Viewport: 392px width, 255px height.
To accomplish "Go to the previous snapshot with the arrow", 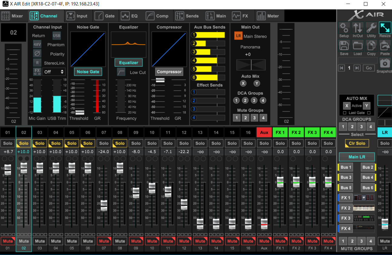I will tap(342, 68).
